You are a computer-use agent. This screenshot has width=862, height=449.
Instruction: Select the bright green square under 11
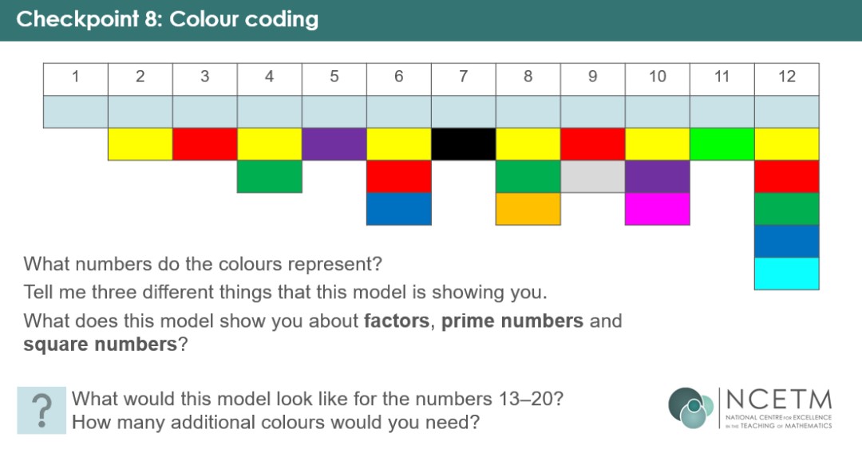pyautogui.click(x=722, y=144)
